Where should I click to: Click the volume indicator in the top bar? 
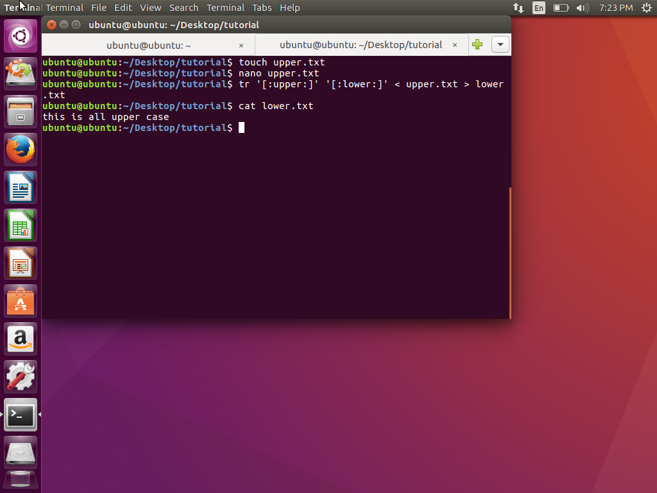(x=581, y=8)
